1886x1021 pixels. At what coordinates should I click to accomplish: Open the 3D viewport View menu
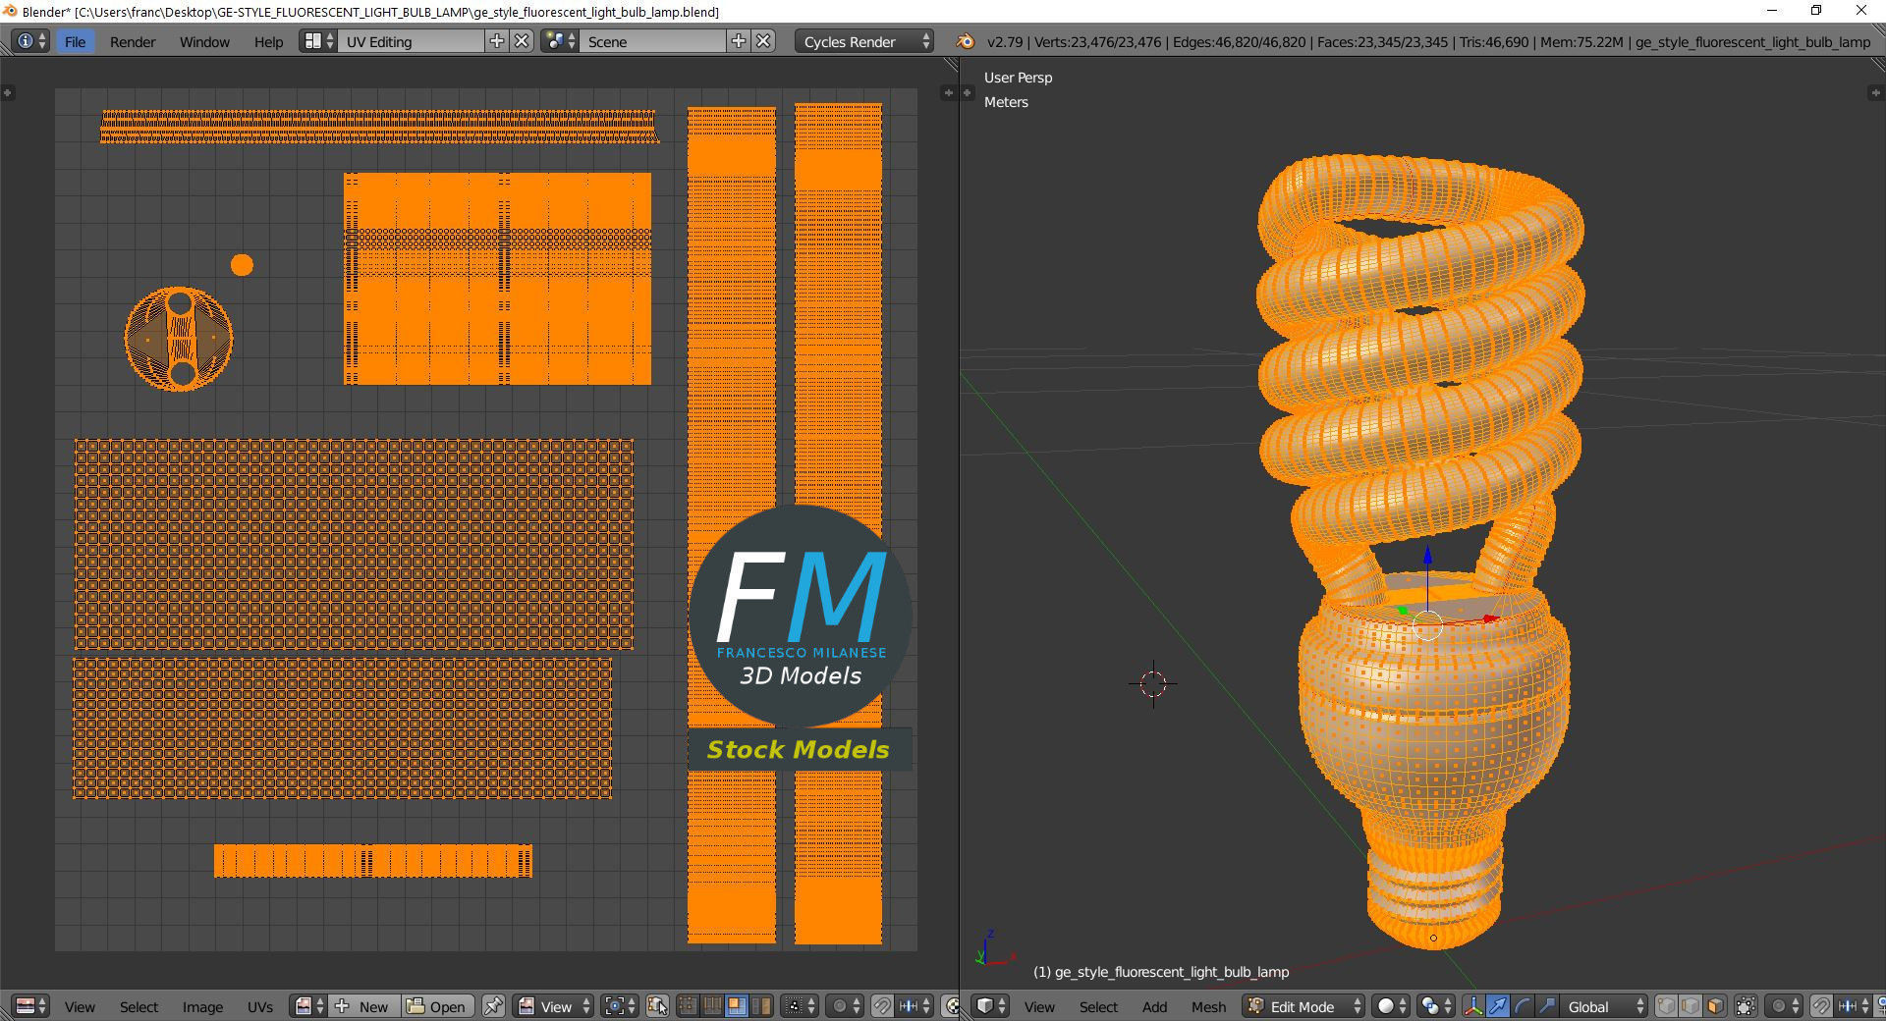[x=1039, y=1006]
